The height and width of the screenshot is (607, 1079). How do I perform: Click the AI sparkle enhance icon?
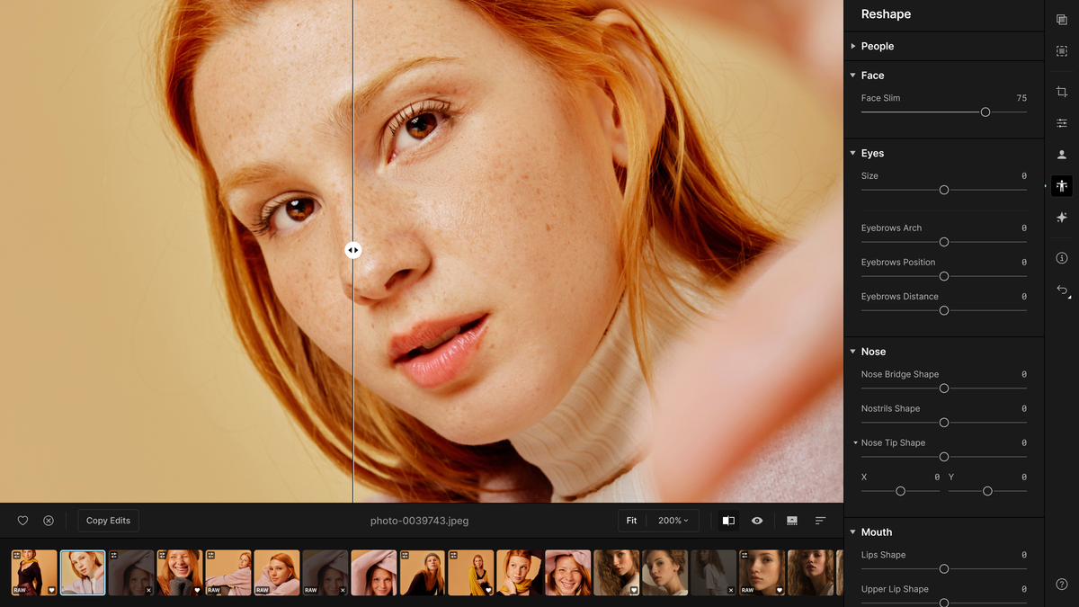click(1062, 218)
